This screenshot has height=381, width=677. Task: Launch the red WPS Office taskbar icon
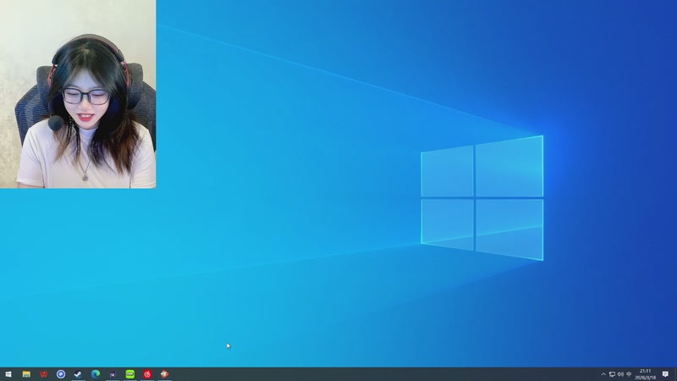(44, 374)
